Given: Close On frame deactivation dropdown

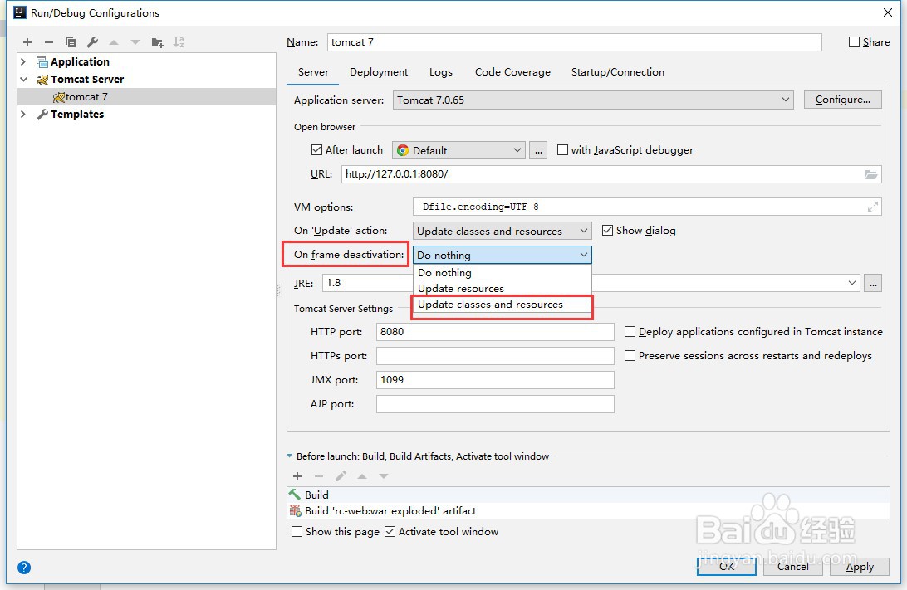Looking at the screenshot, I should click(502, 255).
